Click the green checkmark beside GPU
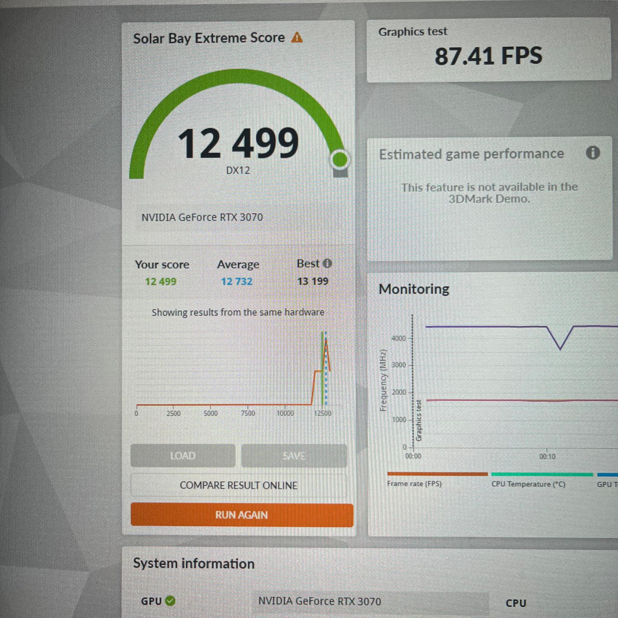Image resolution: width=618 pixels, height=618 pixels. coord(170,601)
